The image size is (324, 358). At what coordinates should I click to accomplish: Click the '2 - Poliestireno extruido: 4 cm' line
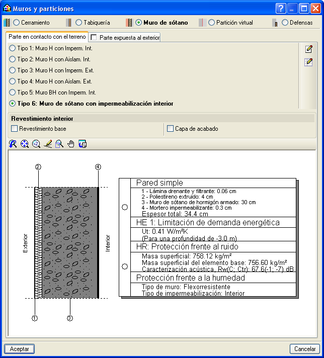[x=177, y=197]
